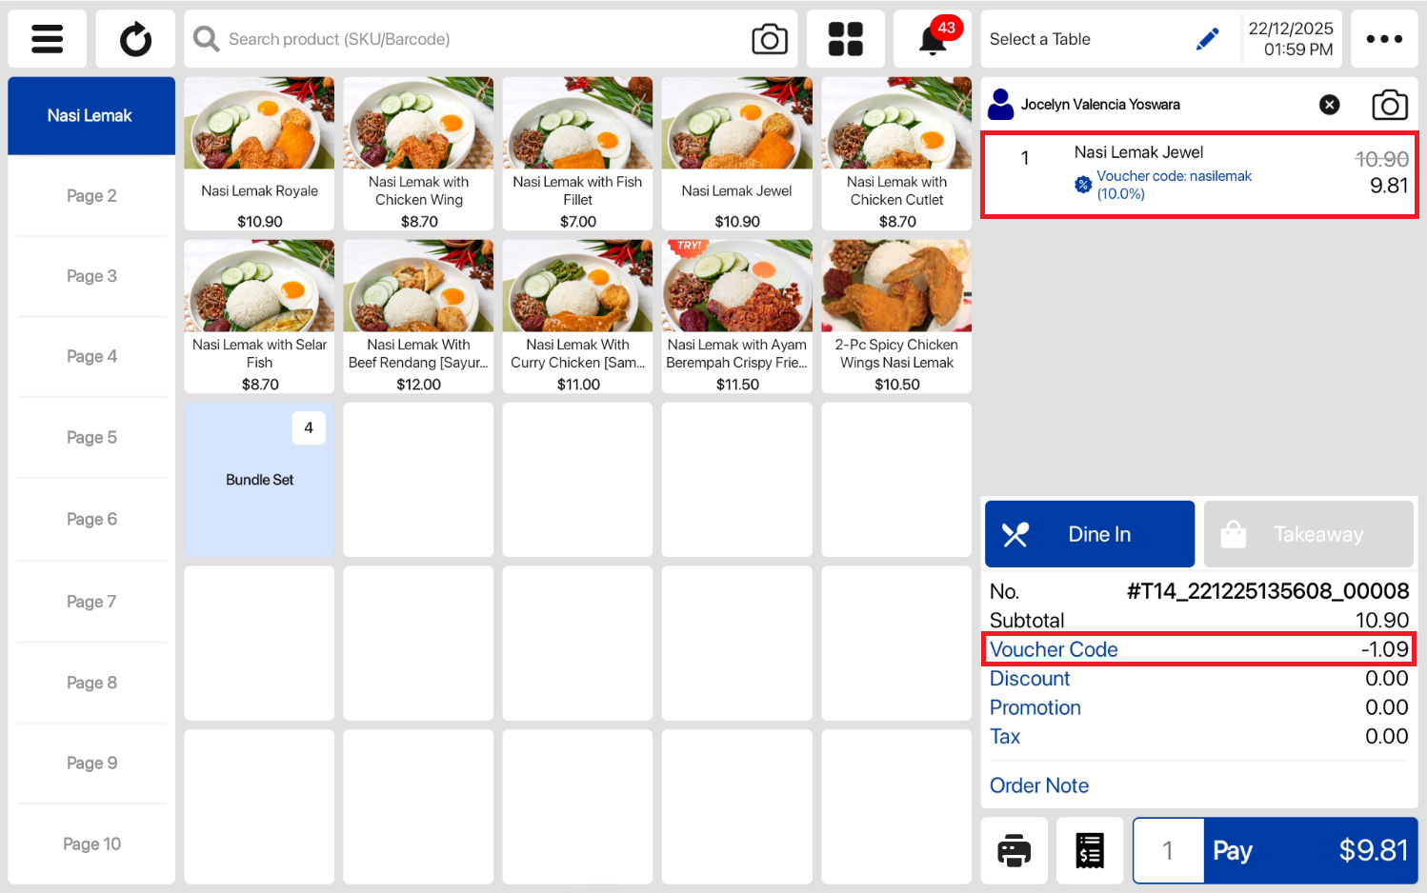Open notifications bell with 43 badge
Screen dimensions: 1427x893
pyautogui.click(x=933, y=39)
